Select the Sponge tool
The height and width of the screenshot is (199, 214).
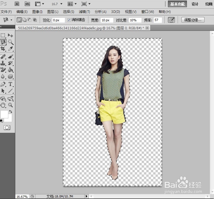point(10,76)
